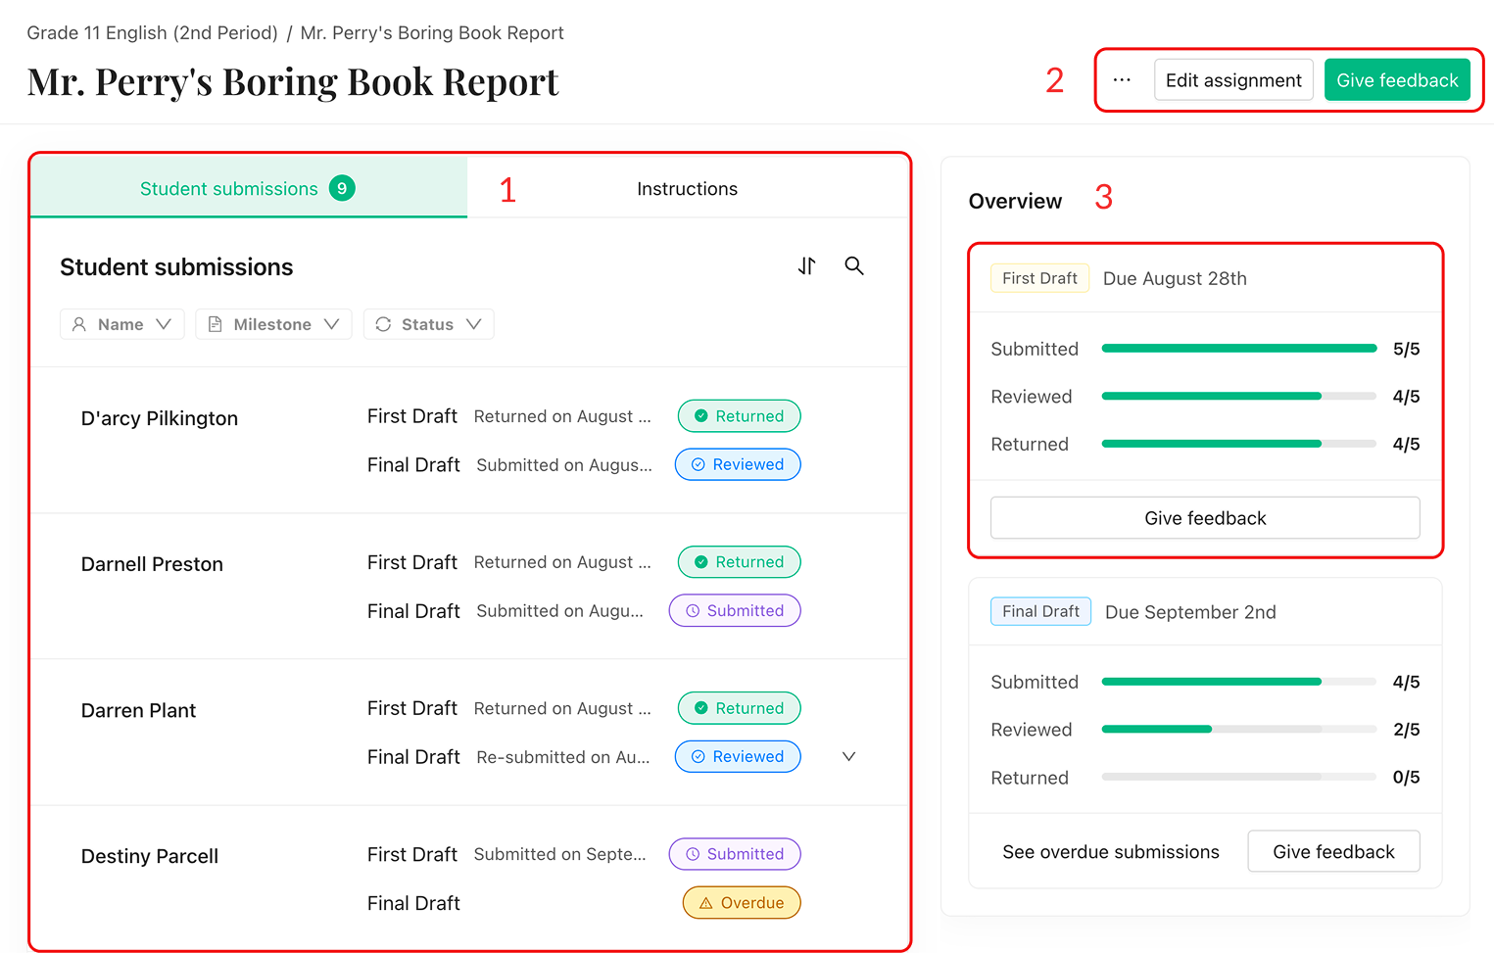The height and width of the screenshot is (953, 1494).
Task: Click Give feedback in First Draft card
Action: click(x=1205, y=518)
